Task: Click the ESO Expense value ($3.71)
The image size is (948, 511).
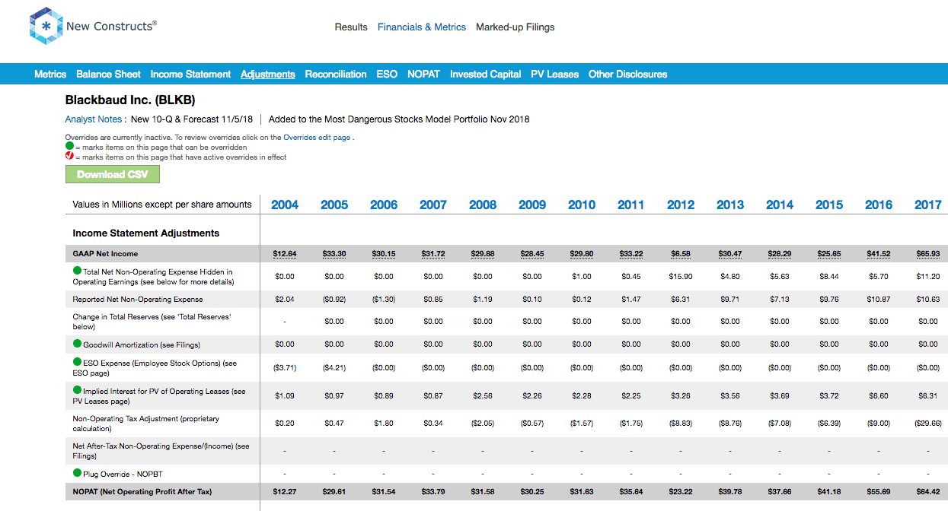Action: click(x=285, y=368)
